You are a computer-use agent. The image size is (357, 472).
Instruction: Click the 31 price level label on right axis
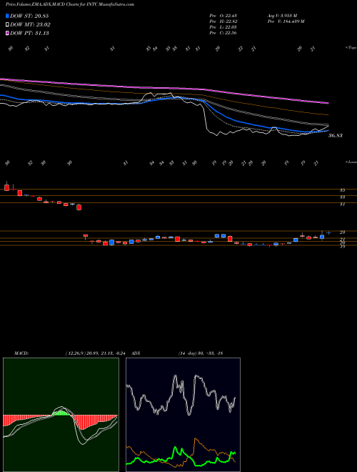click(x=342, y=205)
